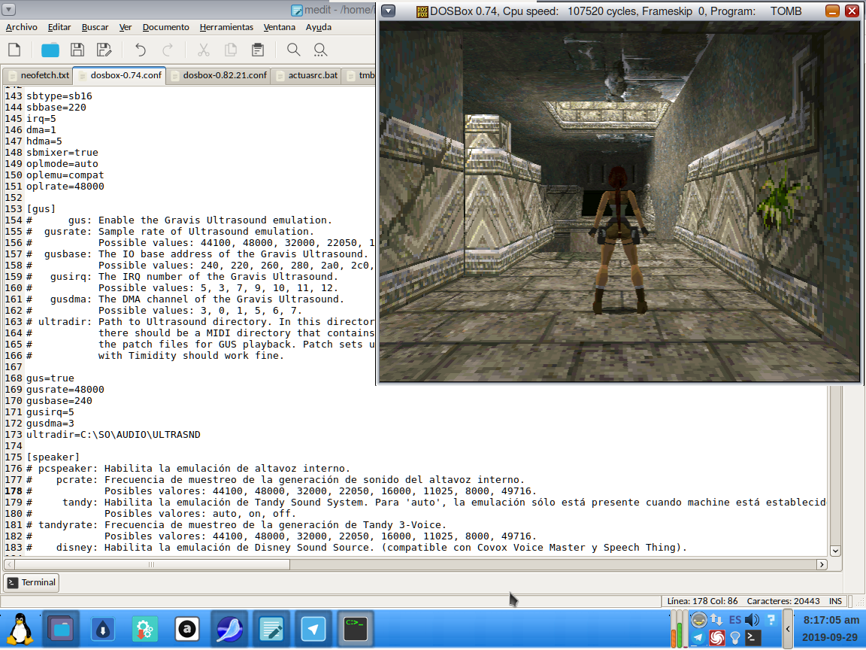Open the Ver menu
866x650 pixels.
click(x=126, y=27)
